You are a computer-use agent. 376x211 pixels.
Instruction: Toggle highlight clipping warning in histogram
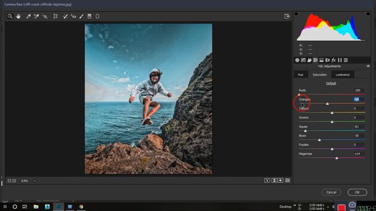point(368,14)
